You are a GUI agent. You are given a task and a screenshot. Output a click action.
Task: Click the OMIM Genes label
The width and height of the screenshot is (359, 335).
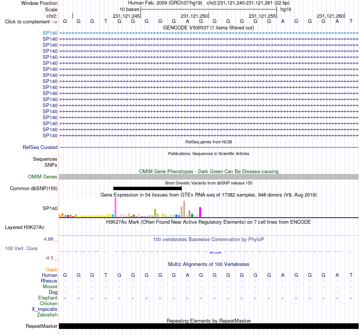[x=43, y=177]
